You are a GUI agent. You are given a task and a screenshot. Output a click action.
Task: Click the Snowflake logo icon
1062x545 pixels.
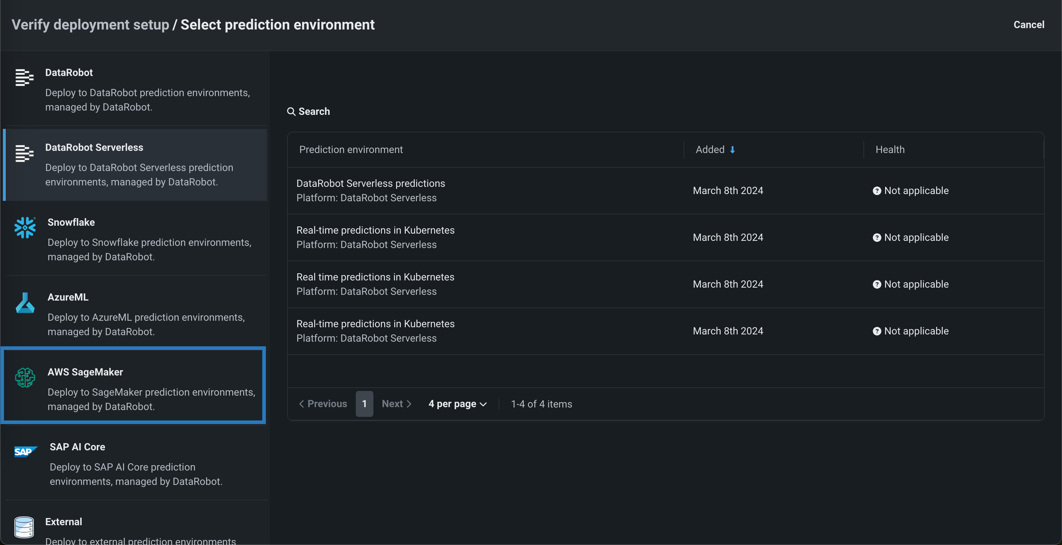[x=25, y=228]
